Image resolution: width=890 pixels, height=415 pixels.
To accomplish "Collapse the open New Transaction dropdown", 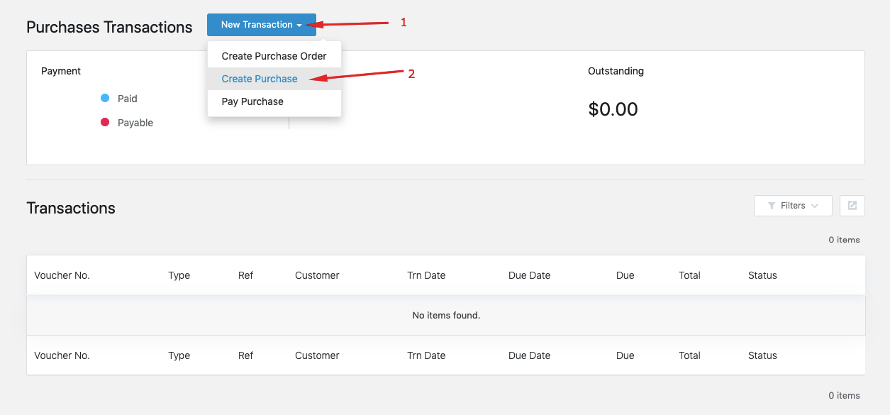I will pos(261,24).
